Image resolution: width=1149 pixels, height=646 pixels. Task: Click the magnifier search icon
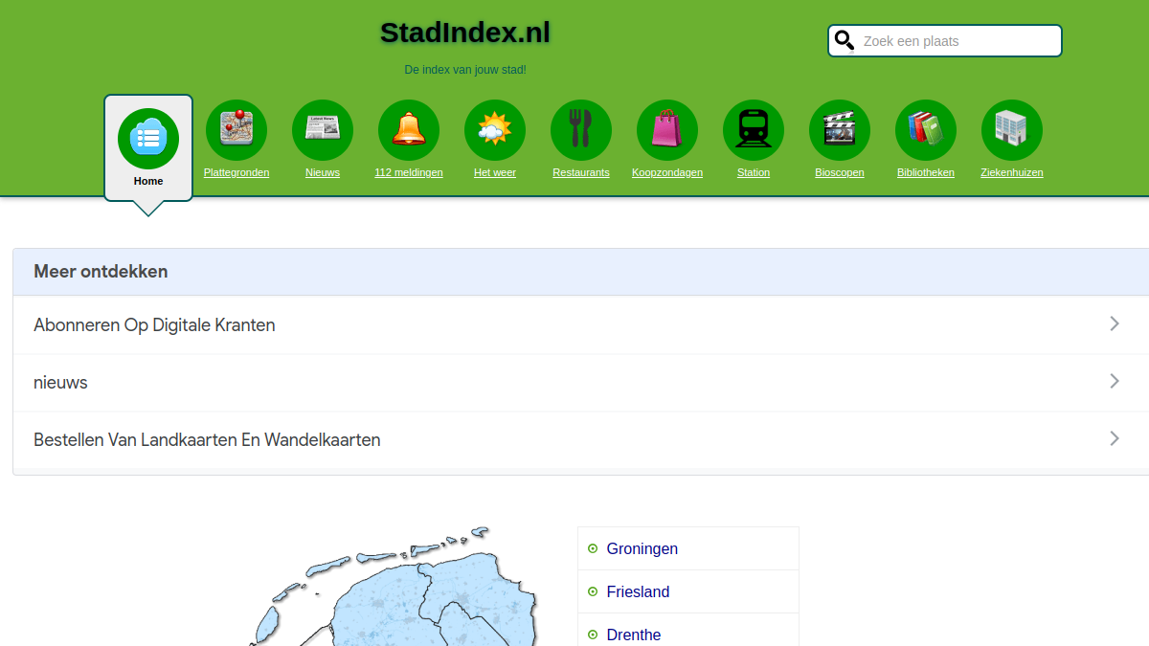(845, 40)
